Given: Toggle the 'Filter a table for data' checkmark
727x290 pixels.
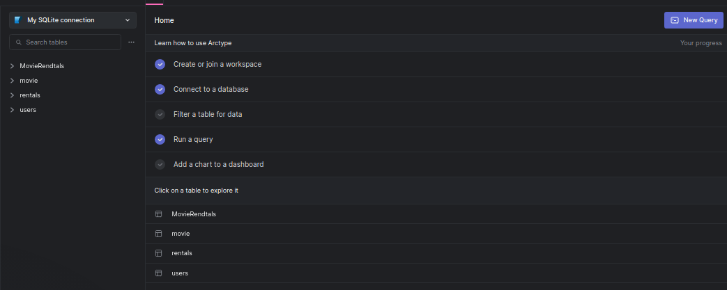Looking at the screenshot, I should point(160,115).
